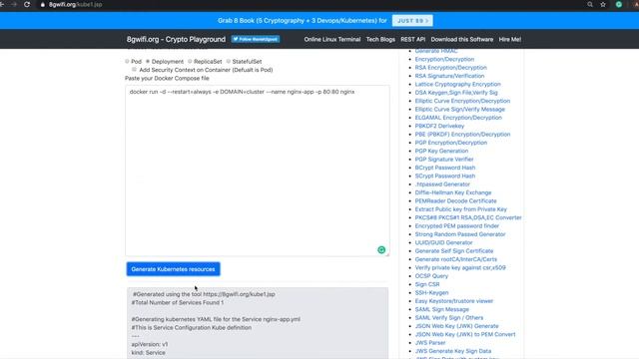This screenshot has width=639, height=359.
Task: Open the PGP Encryption/Decryption link
Action: [x=450, y=143]
